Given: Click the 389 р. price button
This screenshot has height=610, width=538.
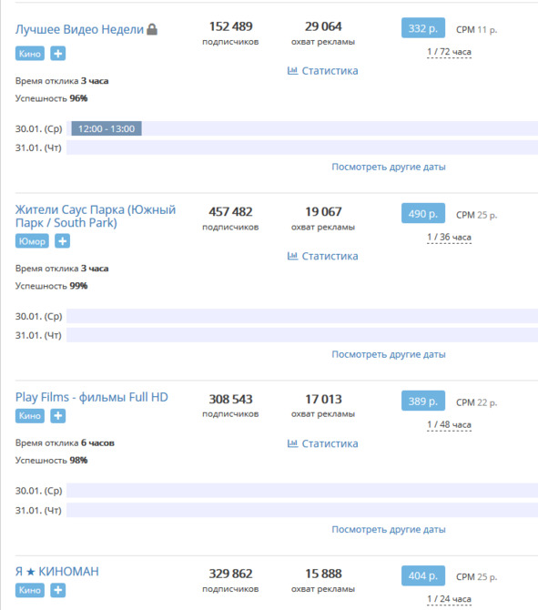Looking at the screenshot, I should click(423, 401).
